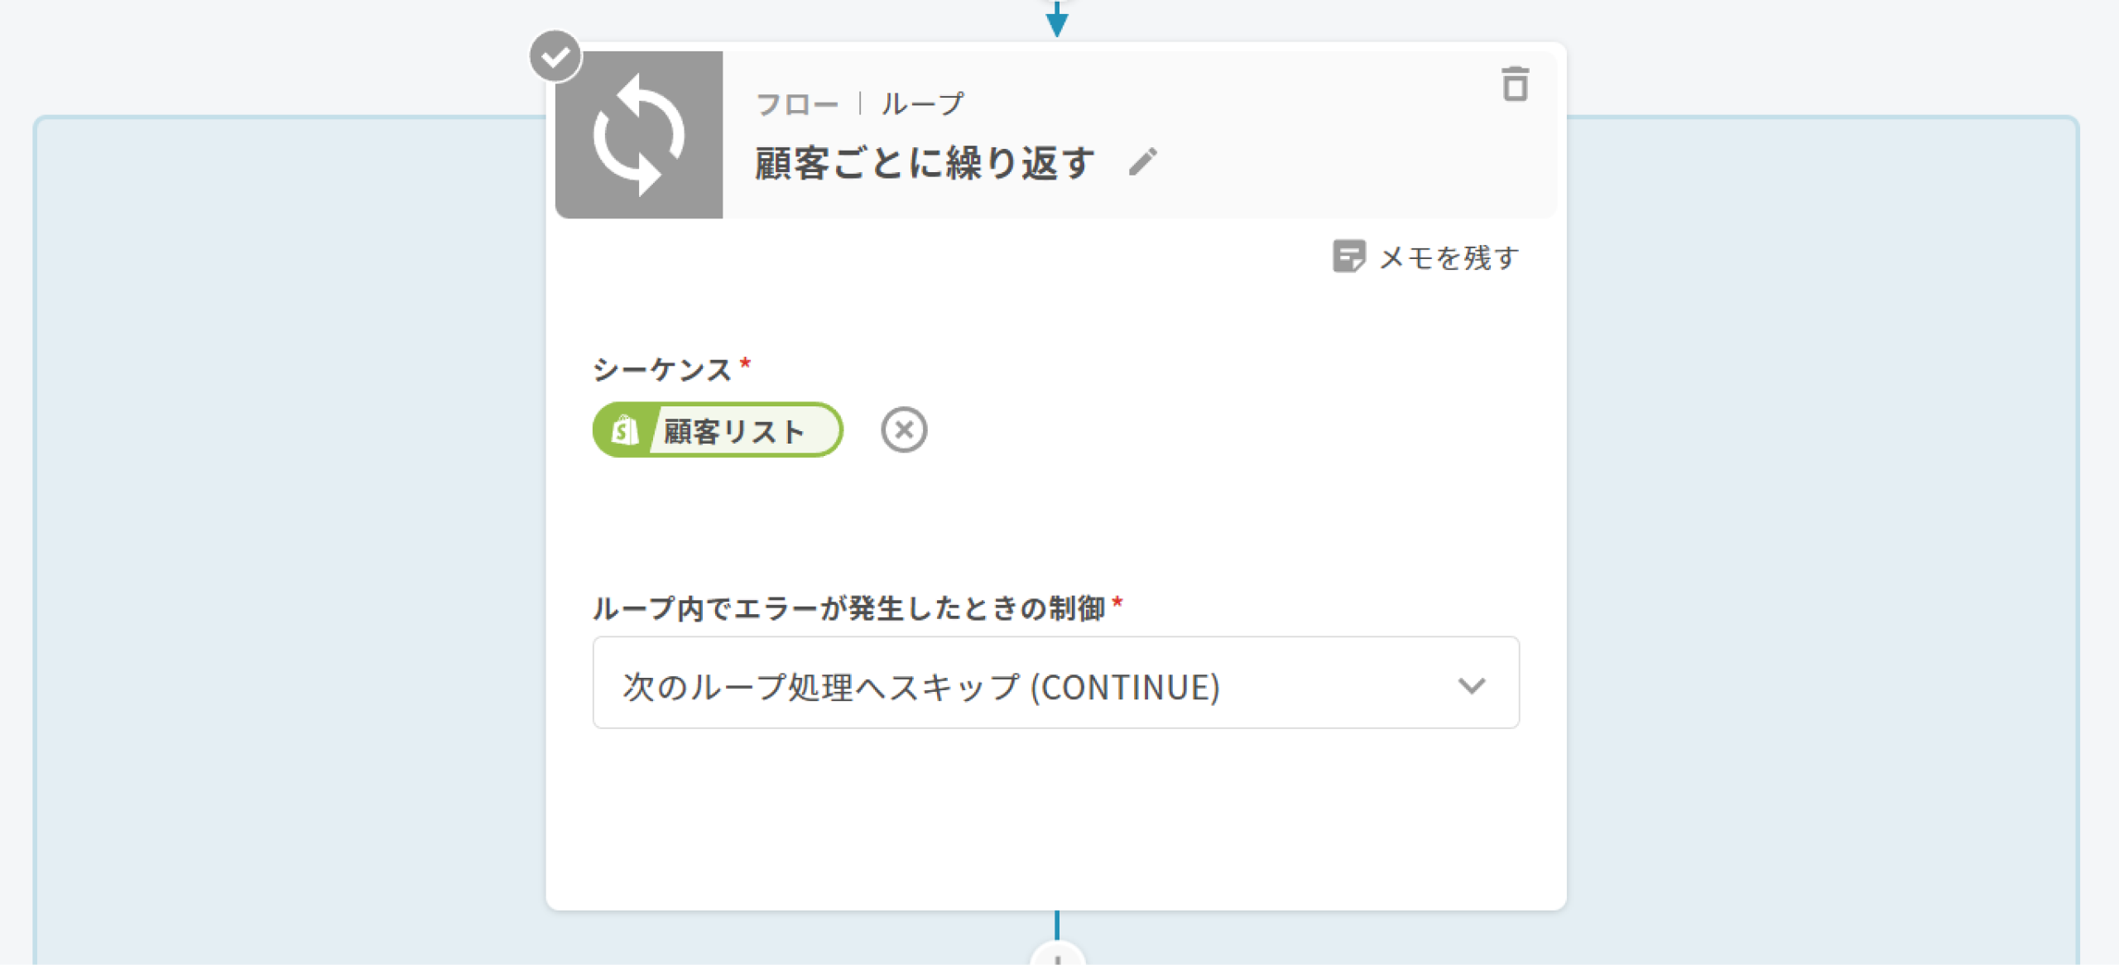Click the pencil icon beside 顧客ごとに繰り返す
Viewport: 2119px width, 965px height.
pos(1142,161)
